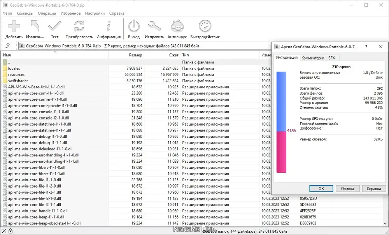
Task: Open the Справка menu
Action: [x=117, y=13]
